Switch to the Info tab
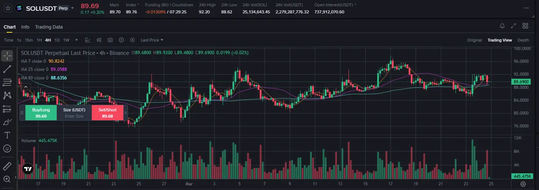 [x=25, y=27]
